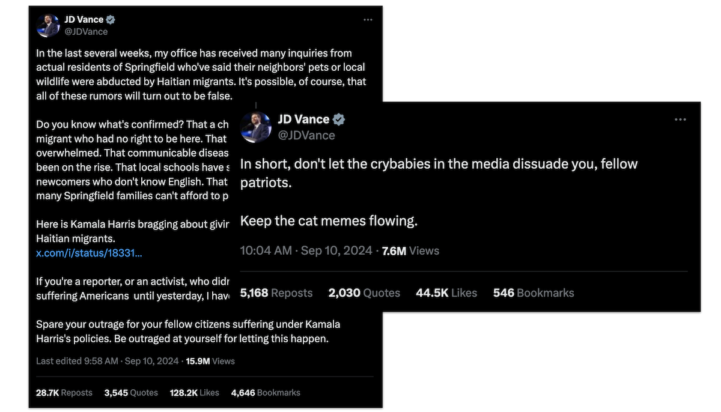This screenshot has width=721, height=412.
Task: Click the 44.5K Likes count
Action: point(446,292)
